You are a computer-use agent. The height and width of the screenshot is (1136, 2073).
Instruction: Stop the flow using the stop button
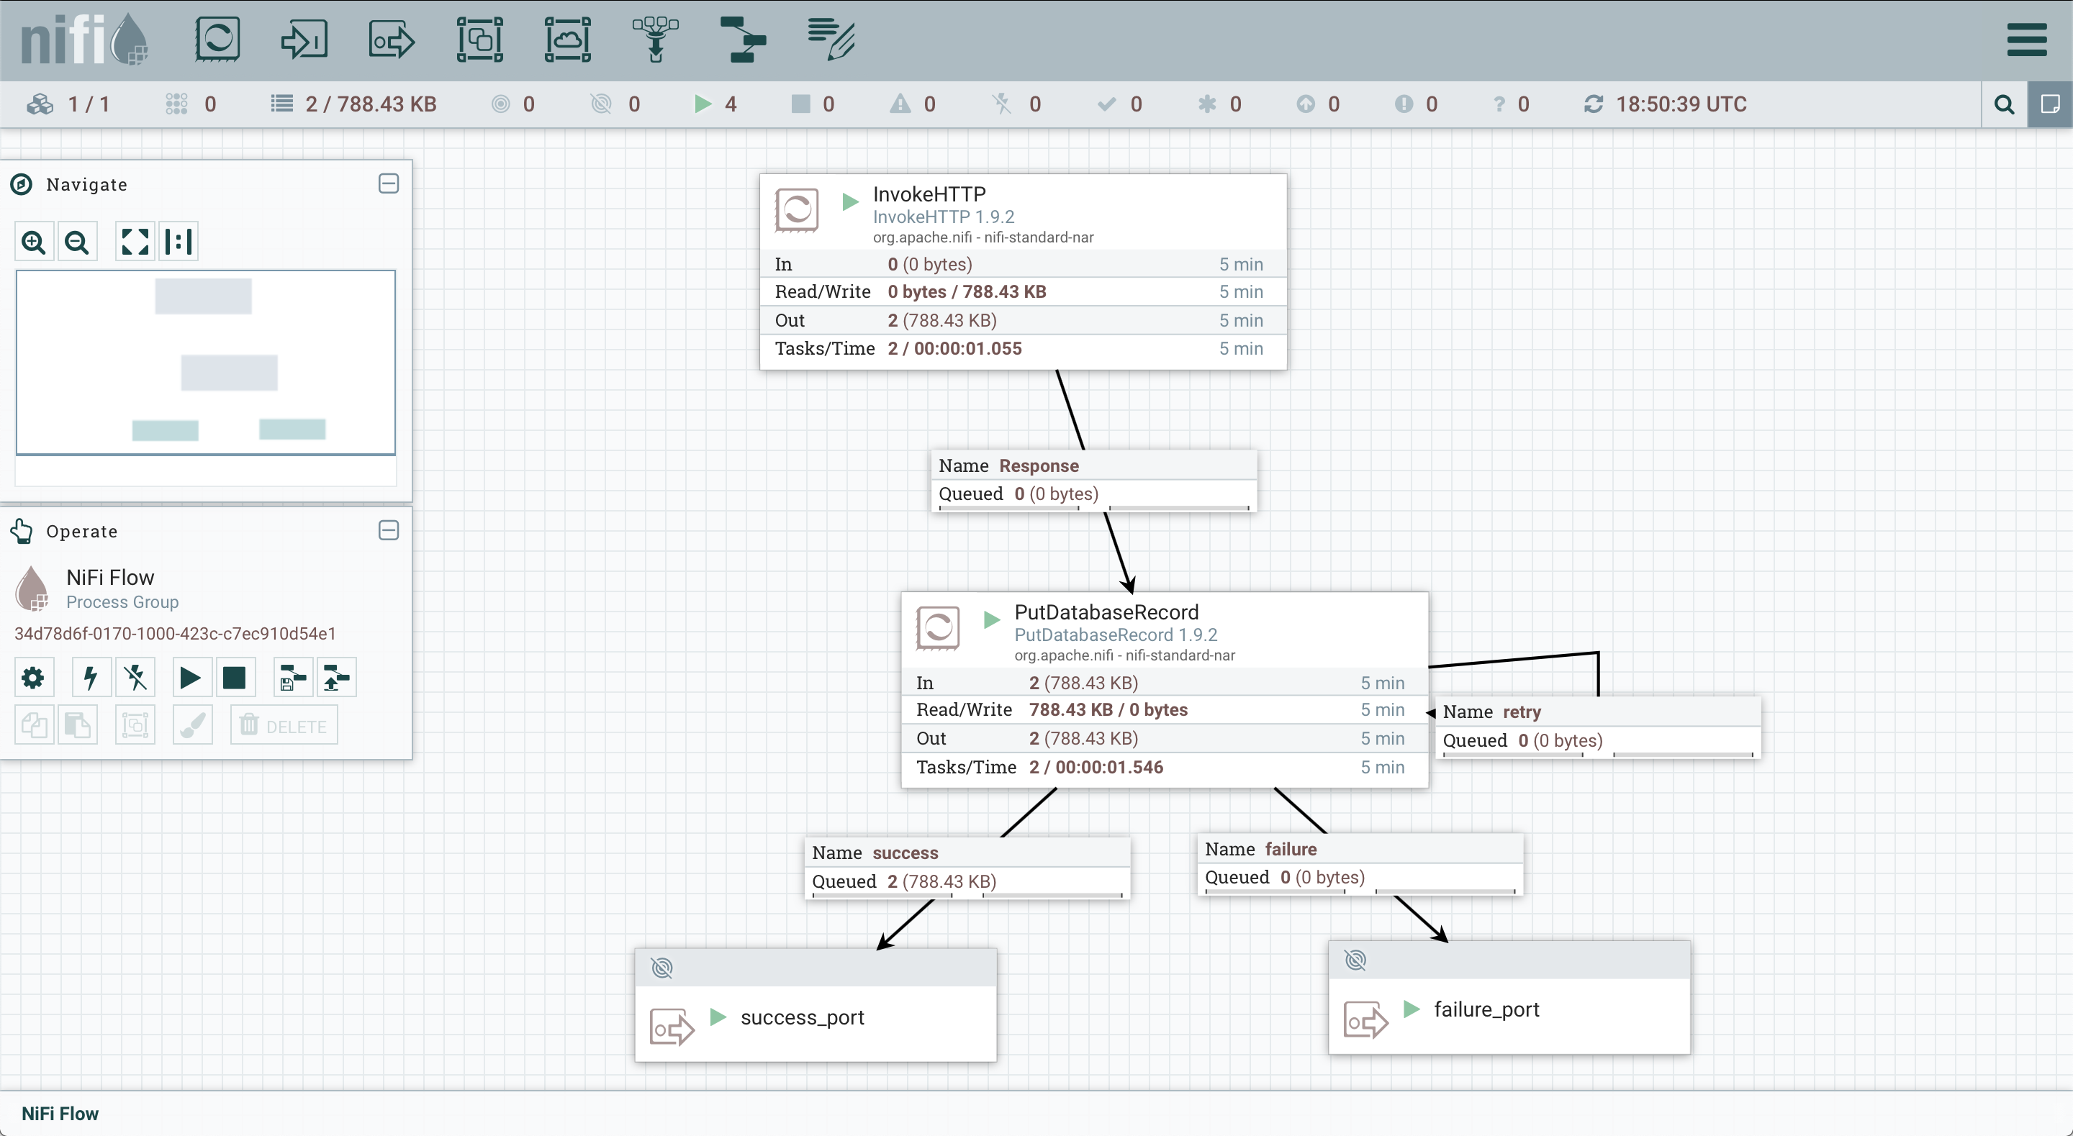(234, 678)
